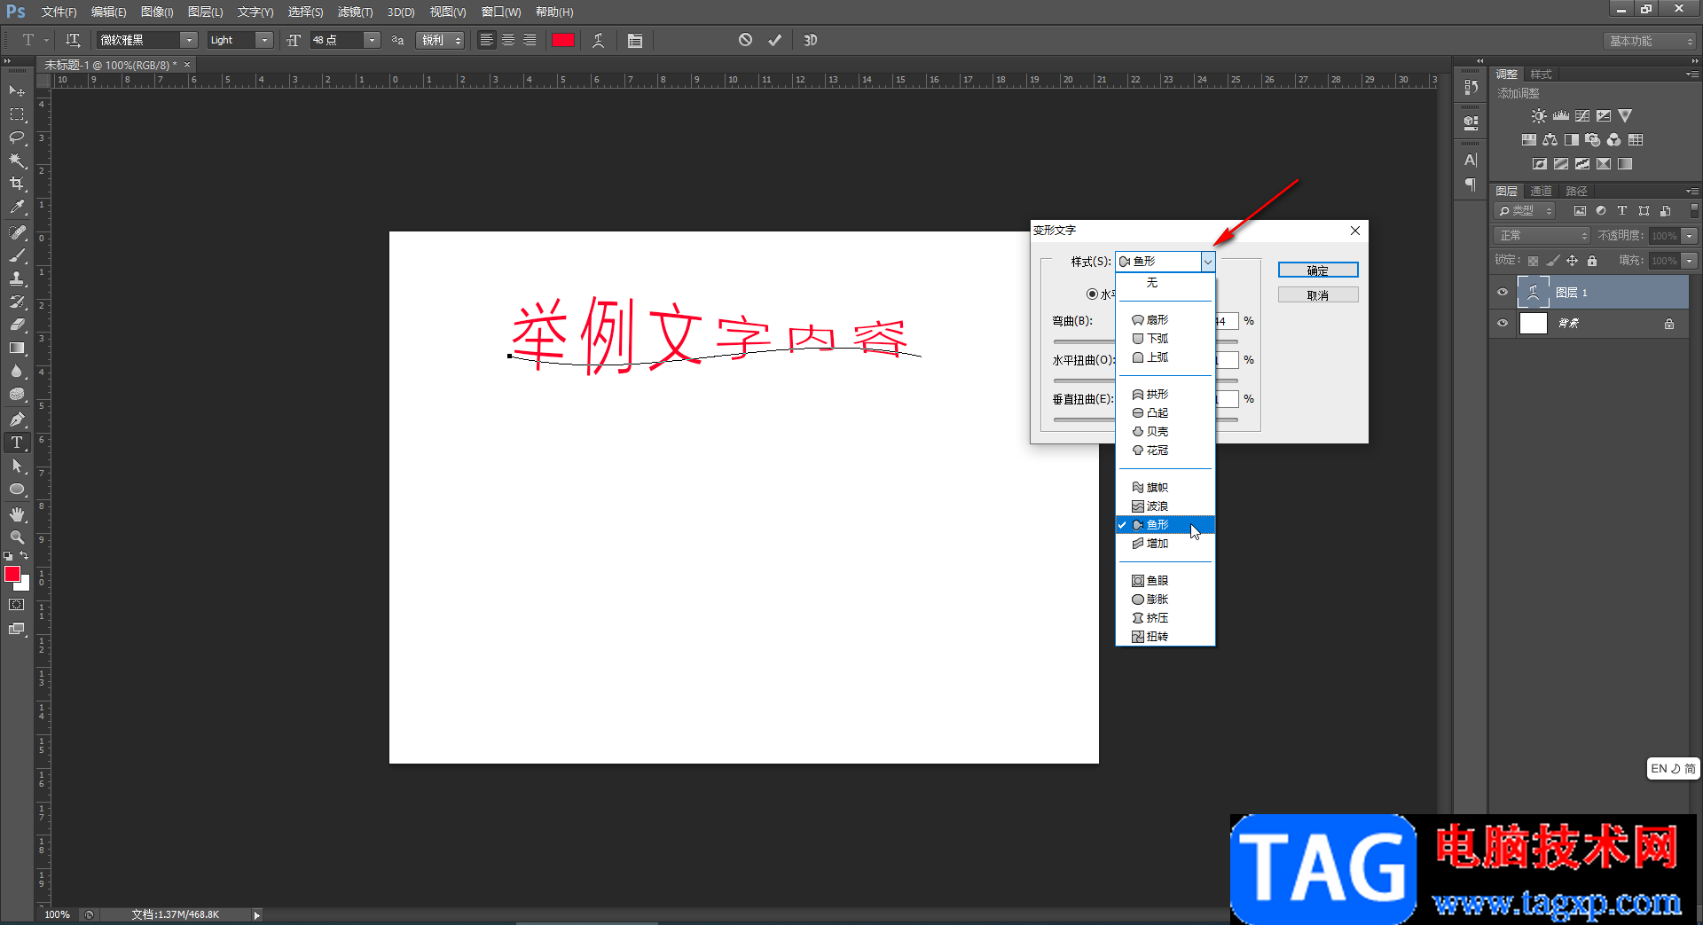Click the 取消 button in warp dialog

1318,295
